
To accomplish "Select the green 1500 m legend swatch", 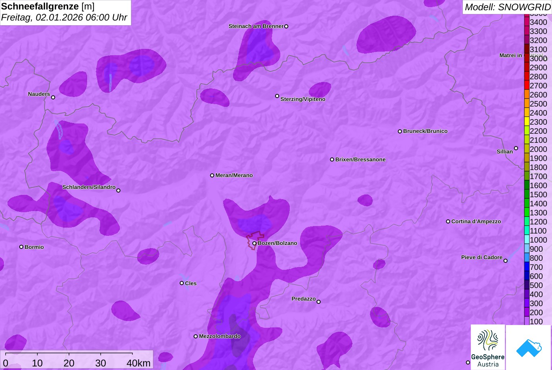I will coord(527,194).
